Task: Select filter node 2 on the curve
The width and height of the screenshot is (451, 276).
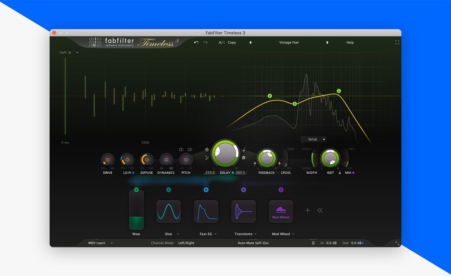Action: click(270, 96)
